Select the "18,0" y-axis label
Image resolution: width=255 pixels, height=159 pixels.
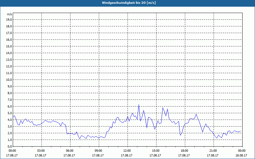[9, 26]
